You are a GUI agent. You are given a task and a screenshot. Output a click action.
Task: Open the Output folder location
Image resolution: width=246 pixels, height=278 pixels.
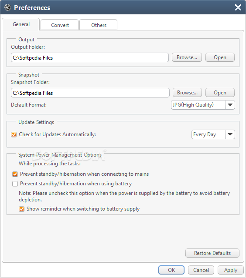point(220,57)
